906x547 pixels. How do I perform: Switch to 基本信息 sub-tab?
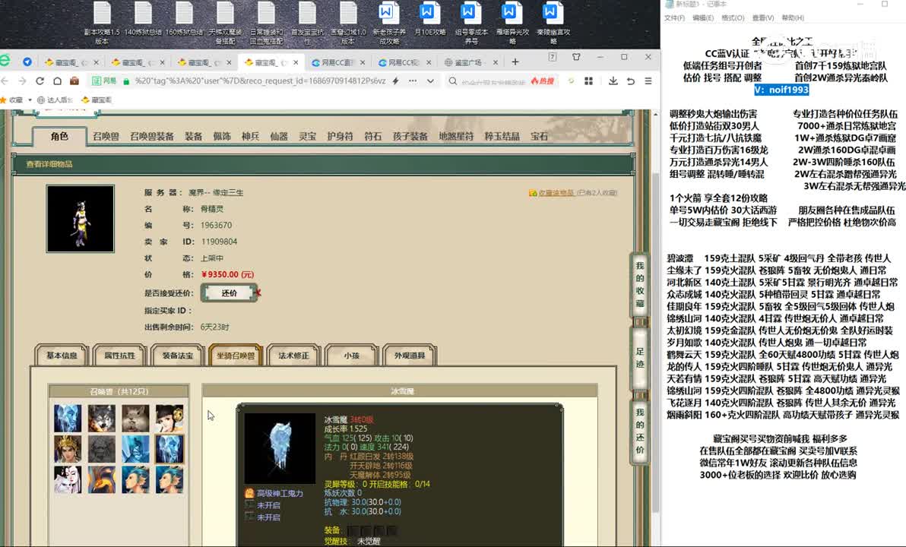pyautogui.click(x=62, y=356)
